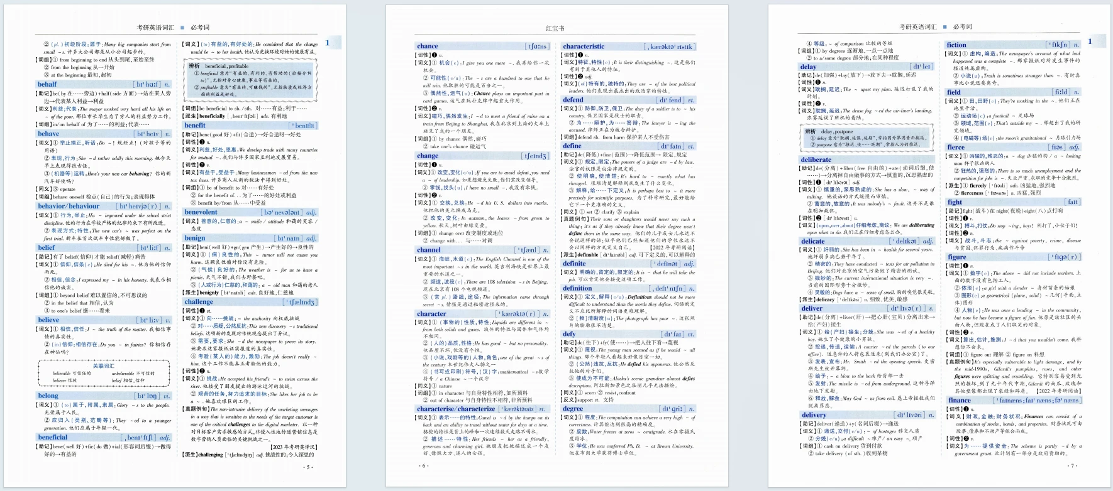Select the headword 'fight'
This screenshot has height=491, width=1113.
(955, 202)
